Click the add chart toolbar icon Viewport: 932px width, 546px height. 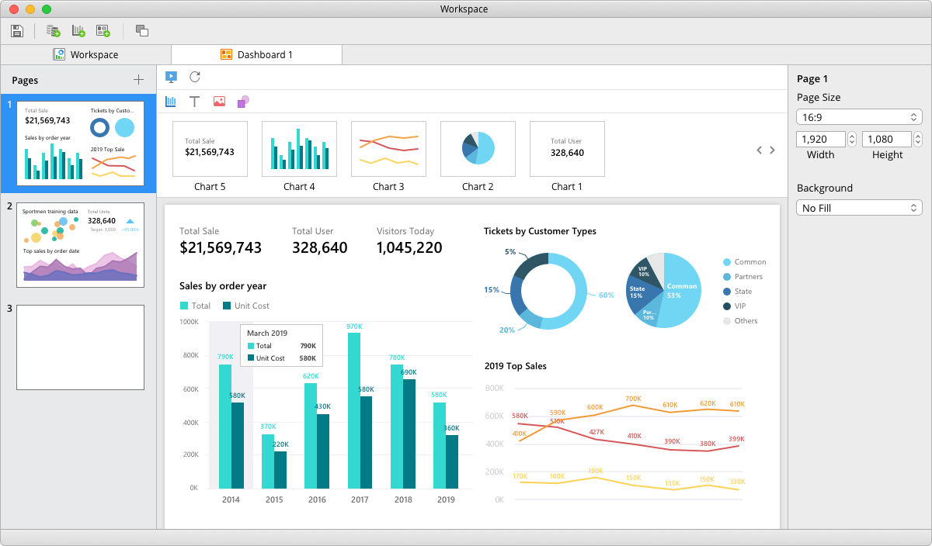click(78, 31)
